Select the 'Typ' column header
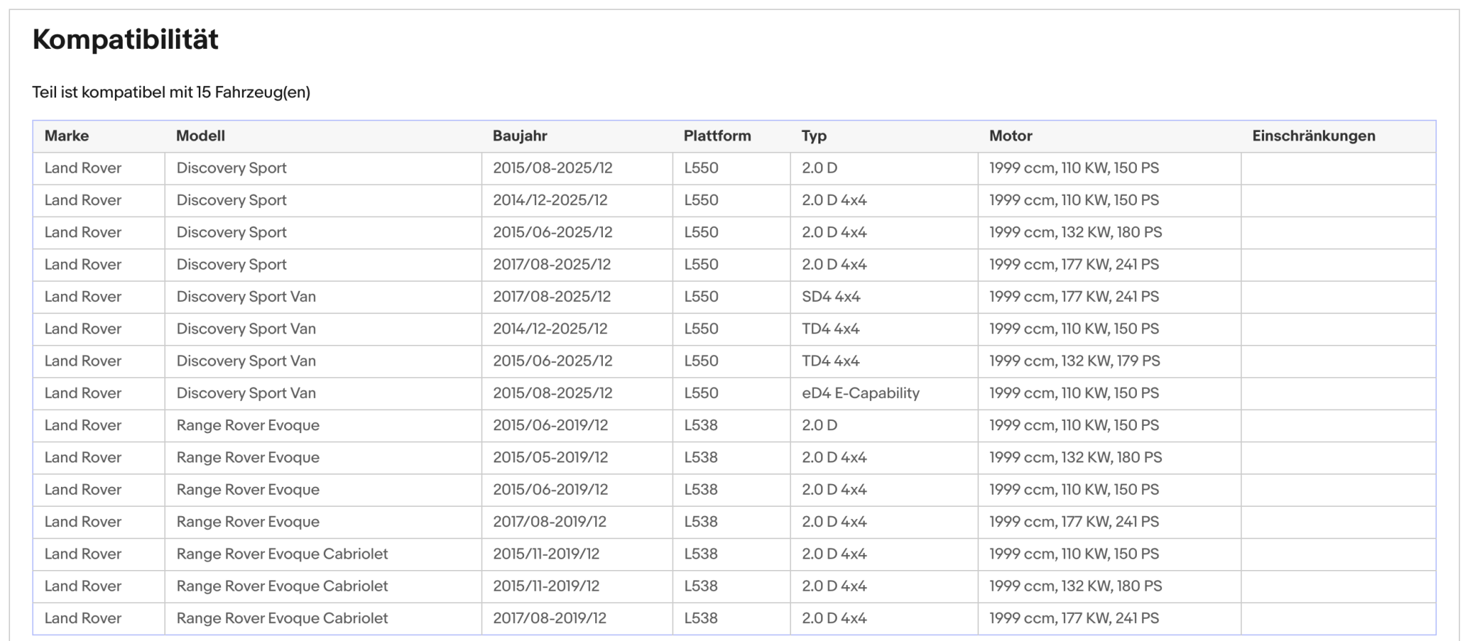The image size is (1470, 641). 815,136
